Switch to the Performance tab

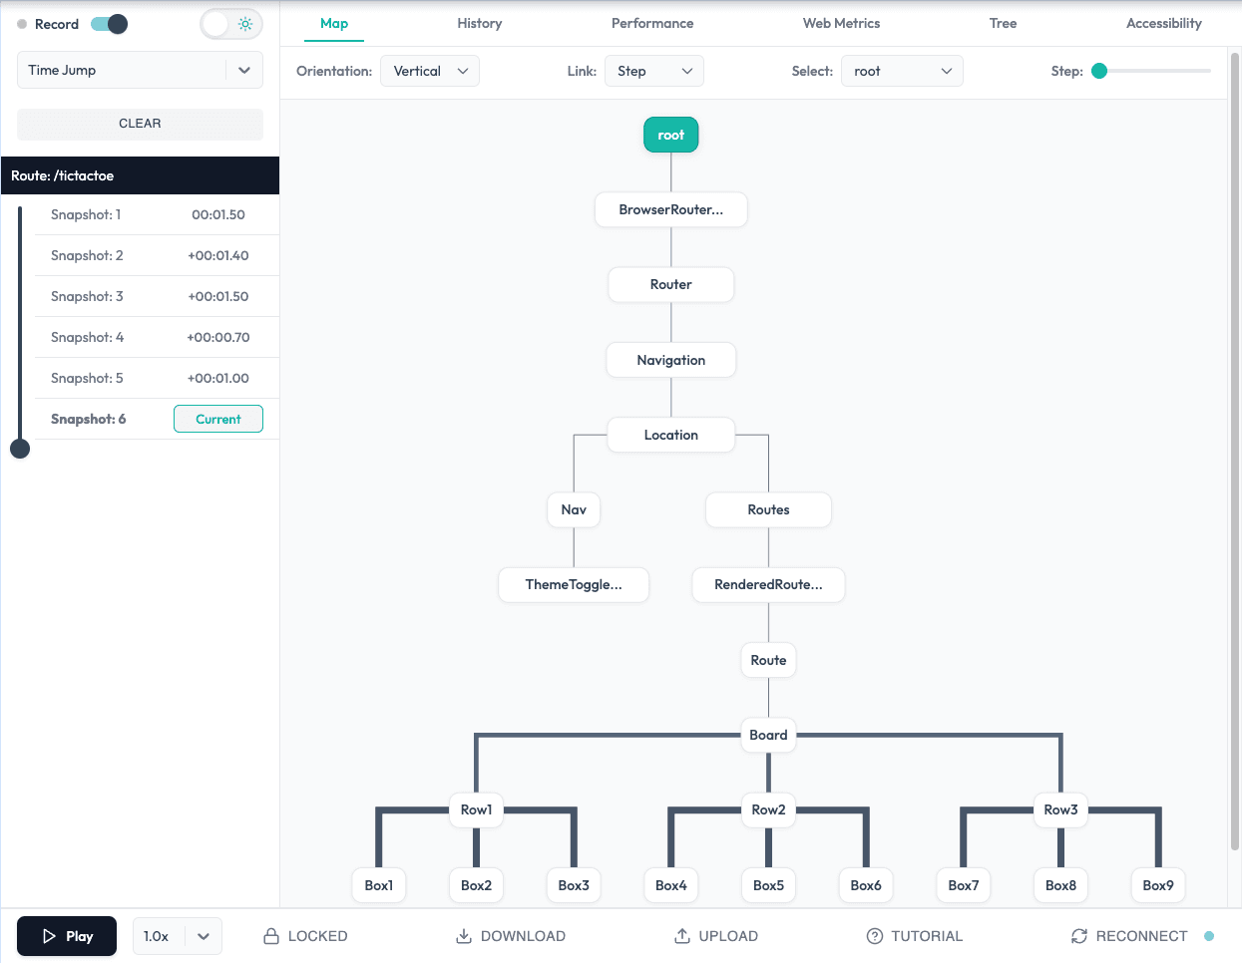[x=651, y=23]
